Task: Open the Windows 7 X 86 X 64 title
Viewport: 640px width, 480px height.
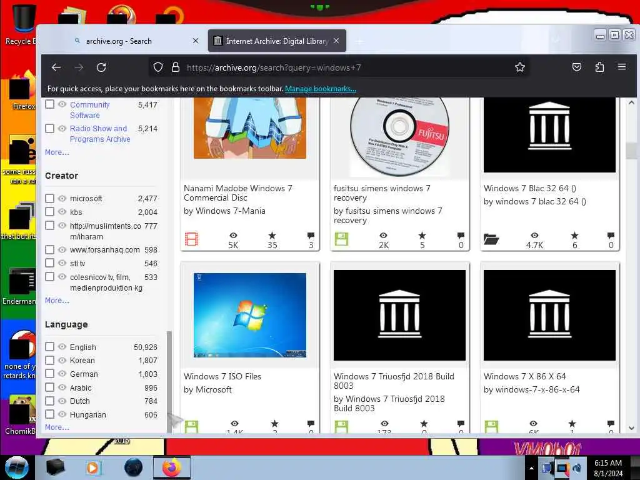Action: click(x=525, y=376)
